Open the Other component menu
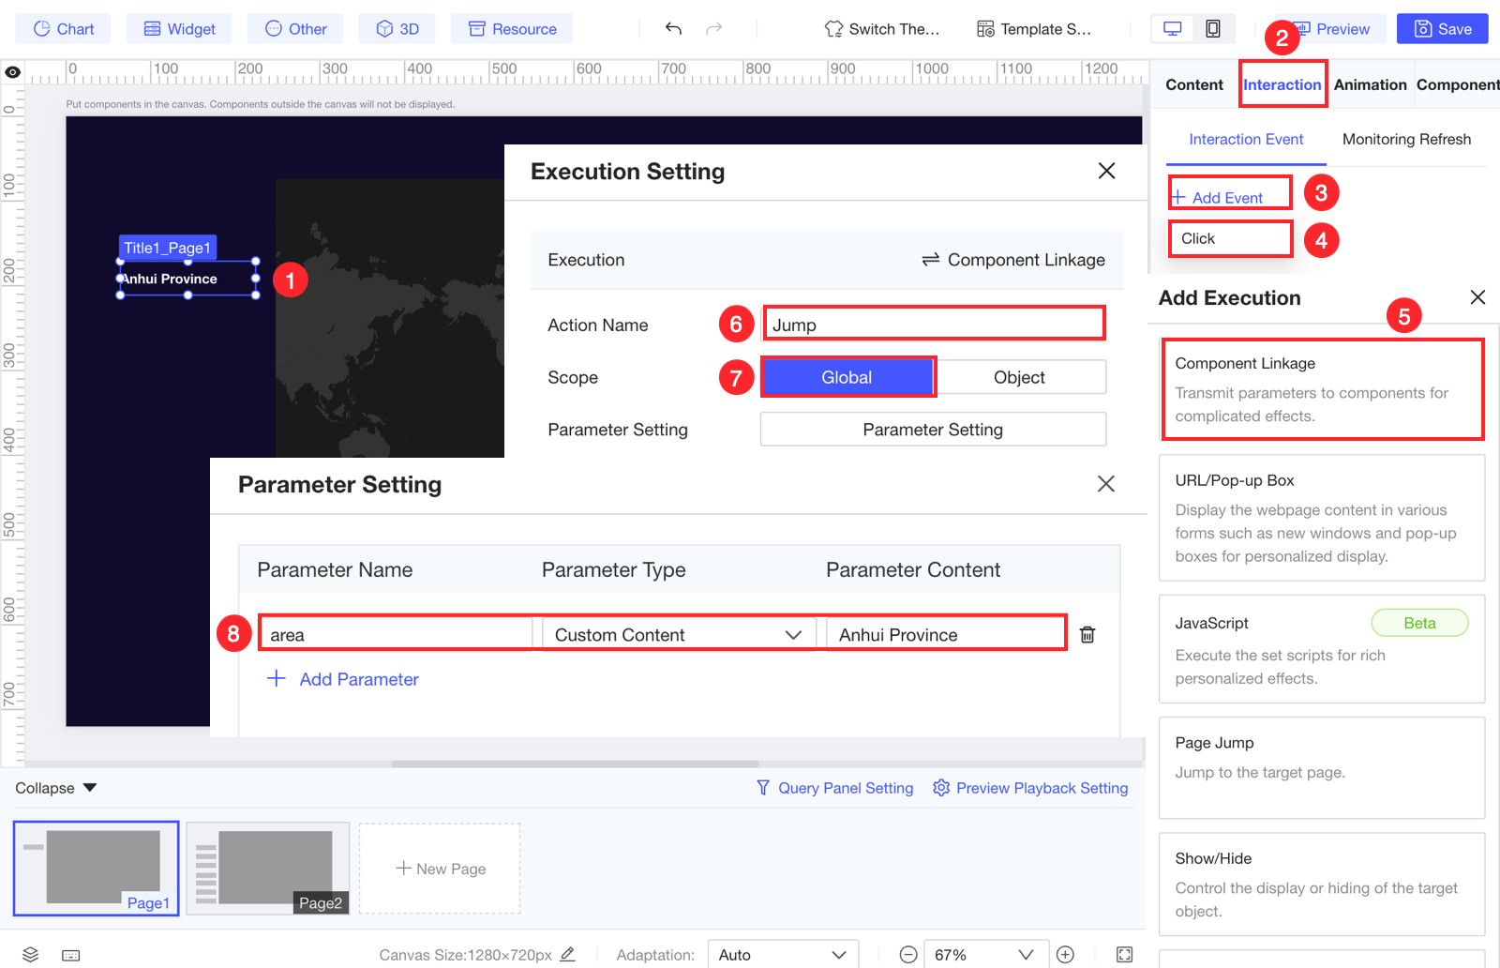This screenshot has height=968, width=1500. [295, 29]
